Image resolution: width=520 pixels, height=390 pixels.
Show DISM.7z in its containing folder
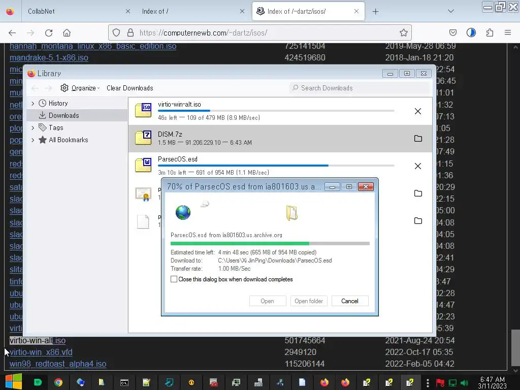tap(418, 138)
